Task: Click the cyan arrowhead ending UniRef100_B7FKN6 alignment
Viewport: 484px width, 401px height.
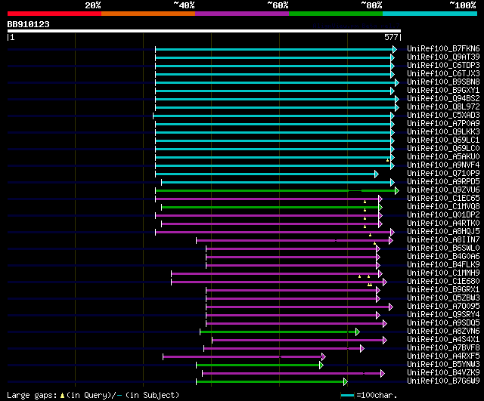Action: point(395,49)
